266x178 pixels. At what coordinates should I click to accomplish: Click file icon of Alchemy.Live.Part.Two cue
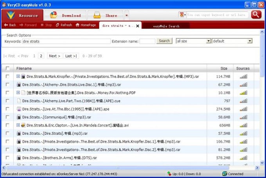19,101
